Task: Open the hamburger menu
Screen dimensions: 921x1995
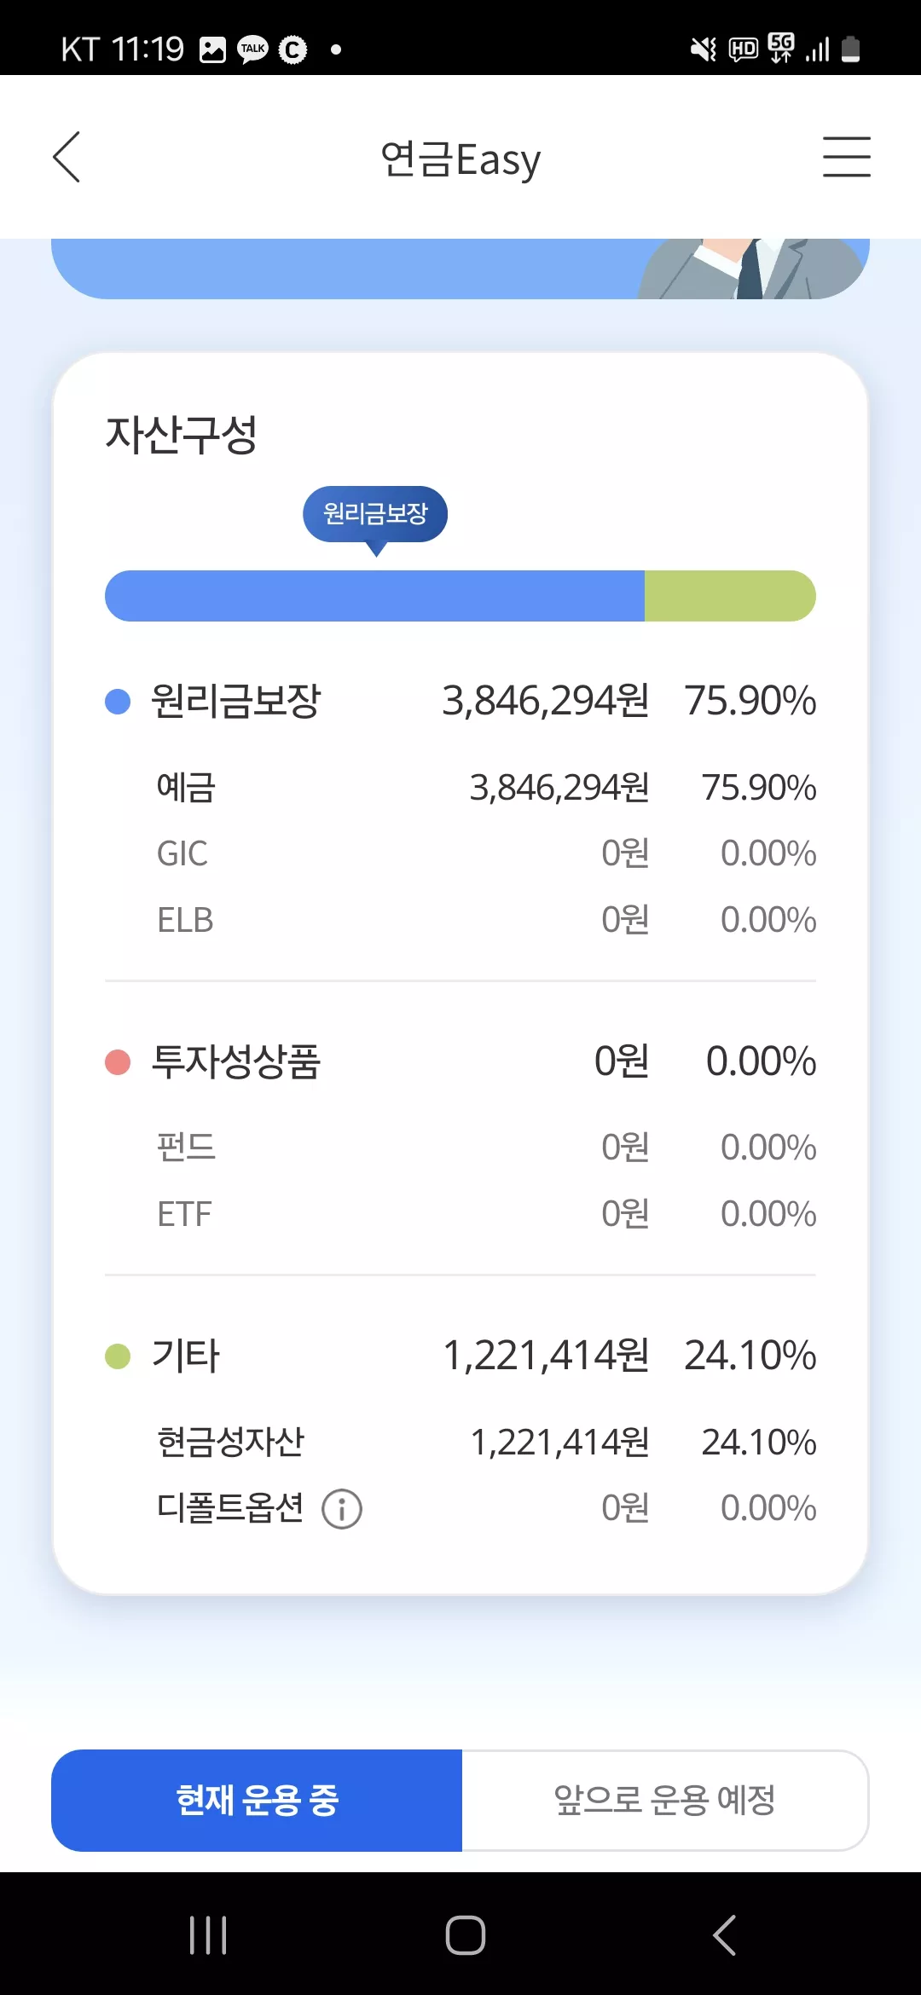Action: click(x=846, y=157)
